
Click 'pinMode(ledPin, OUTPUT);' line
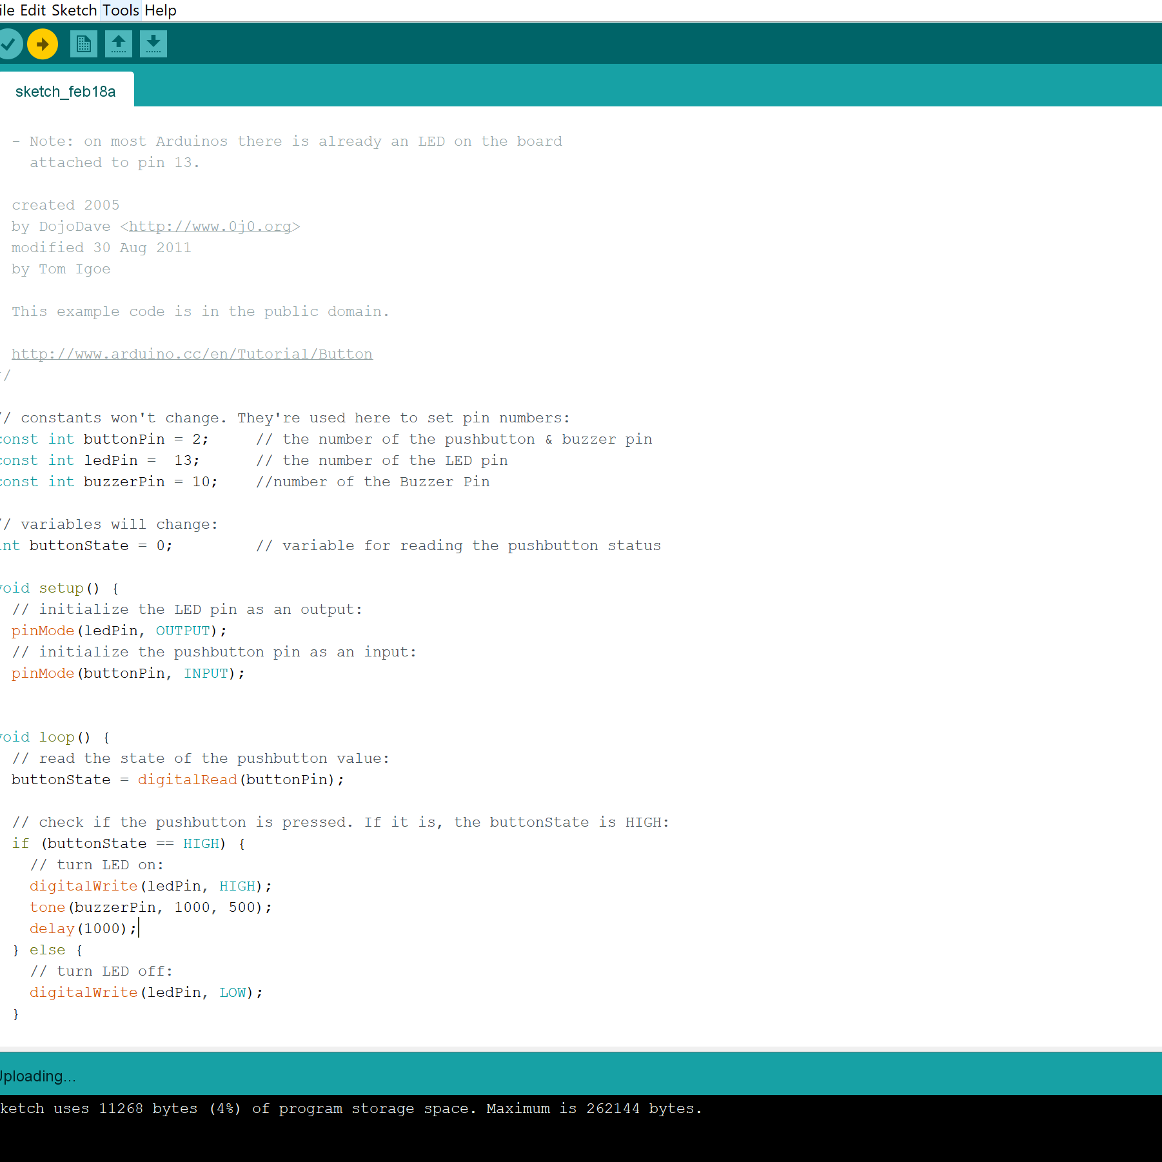point(119,631)
